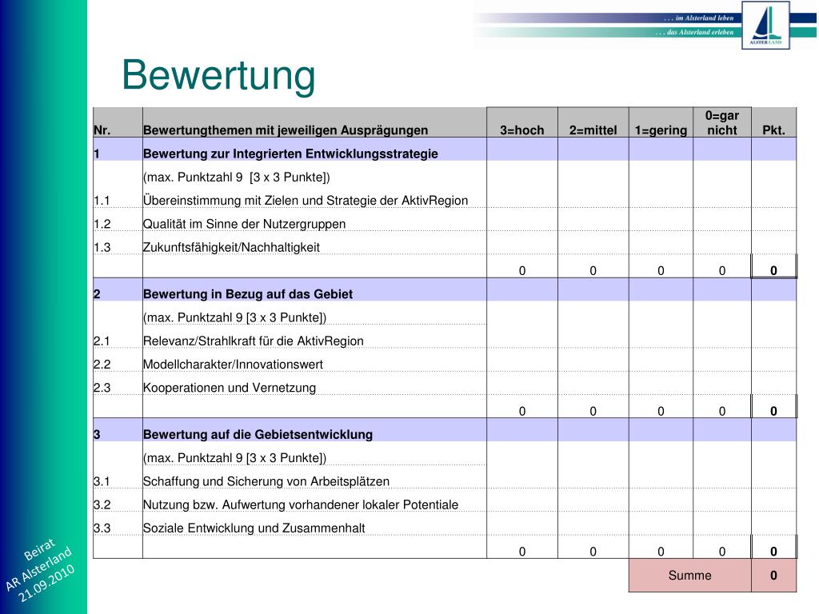Click section 2 Pkt. subtotal bold '0'

coord(773,411)
